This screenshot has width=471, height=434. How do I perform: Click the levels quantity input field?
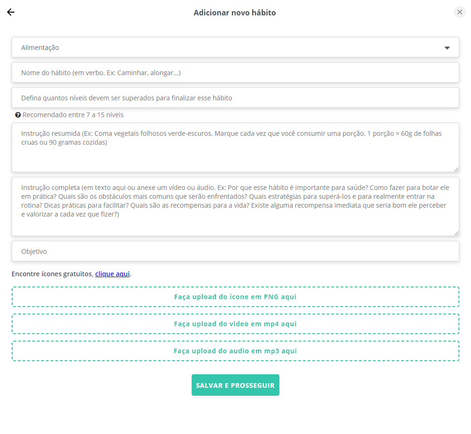click(x=235, y=98)
